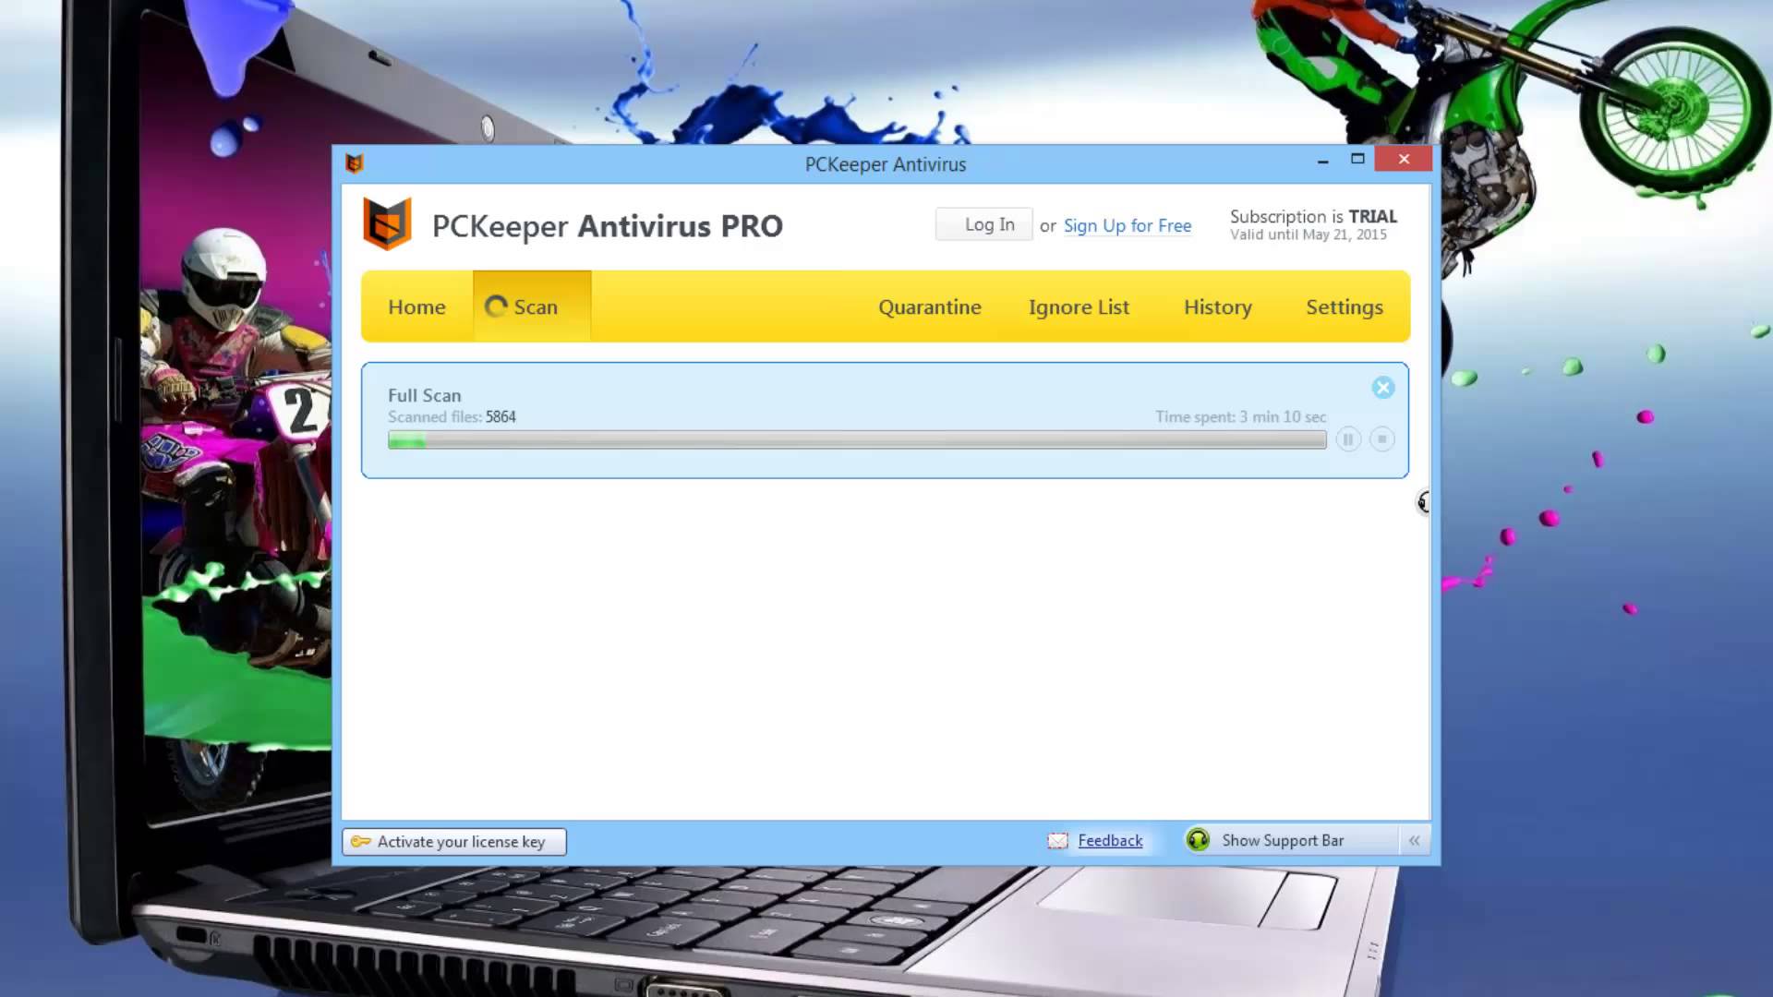This screenshot has width=1773, height=997.
Task: Open the Ignore List section
Action: point(1079,306)
